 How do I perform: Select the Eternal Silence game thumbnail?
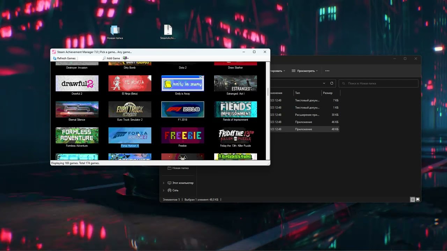(x=77, y=109)
